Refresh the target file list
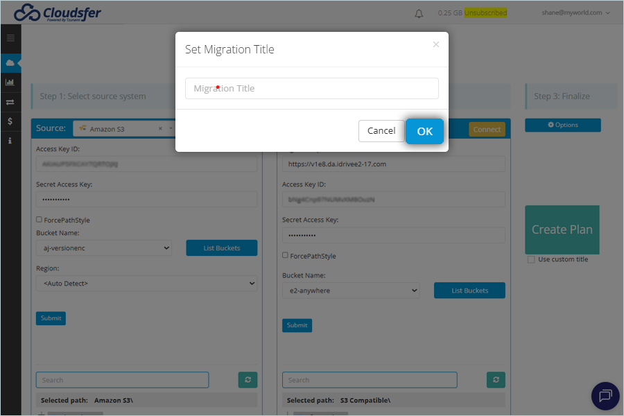The image size is (624, 416). (x=496, y=380)
